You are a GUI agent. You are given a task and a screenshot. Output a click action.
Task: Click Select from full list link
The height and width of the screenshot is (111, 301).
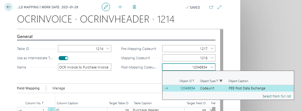[277, 96]
